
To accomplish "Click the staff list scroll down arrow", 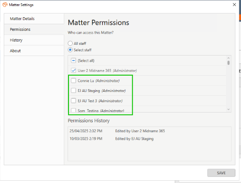I will coord(228,109).
